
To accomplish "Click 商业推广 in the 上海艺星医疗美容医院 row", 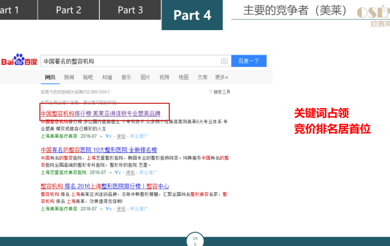I will pyautogui.click(x=148, y=172).
